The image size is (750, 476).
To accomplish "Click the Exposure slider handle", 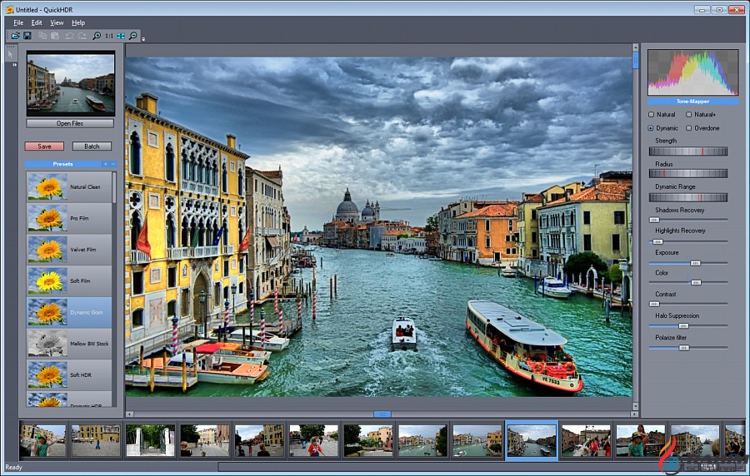I will [x=694, y=262].
